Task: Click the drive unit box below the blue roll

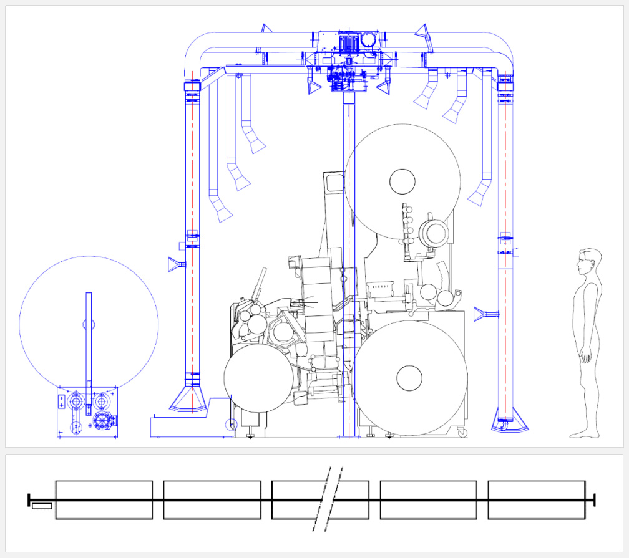Action: (87, 411)
